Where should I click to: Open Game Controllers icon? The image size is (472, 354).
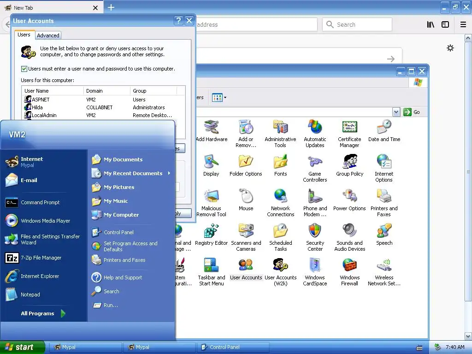click(x=315, y=168)
